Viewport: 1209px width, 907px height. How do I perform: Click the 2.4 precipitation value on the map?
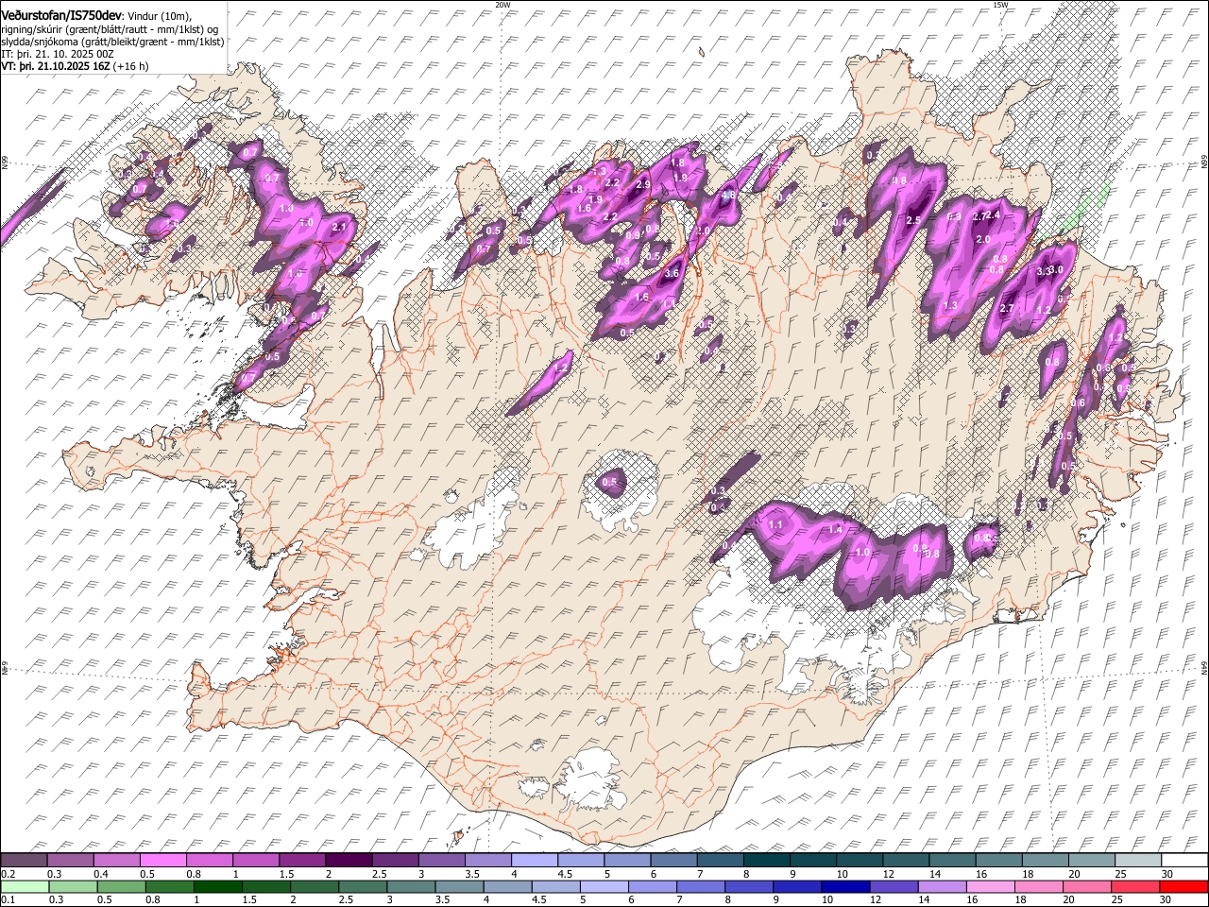993,216
